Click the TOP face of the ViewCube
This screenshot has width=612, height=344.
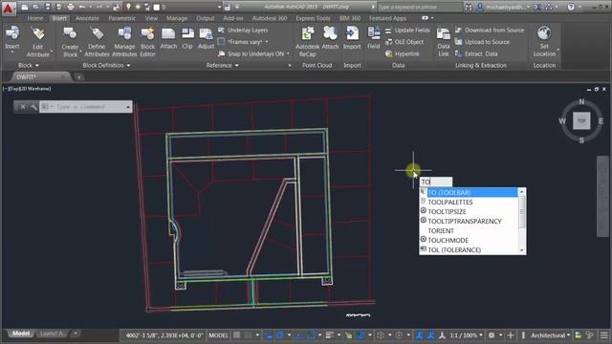[581, 120]
